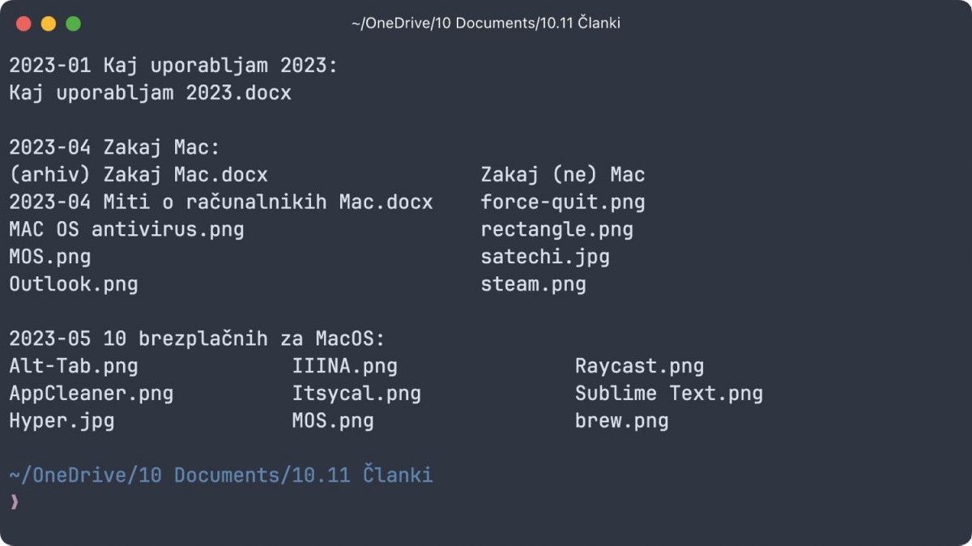Click the yellow minimize window button
Screen dimensions: 972x546
49,23
